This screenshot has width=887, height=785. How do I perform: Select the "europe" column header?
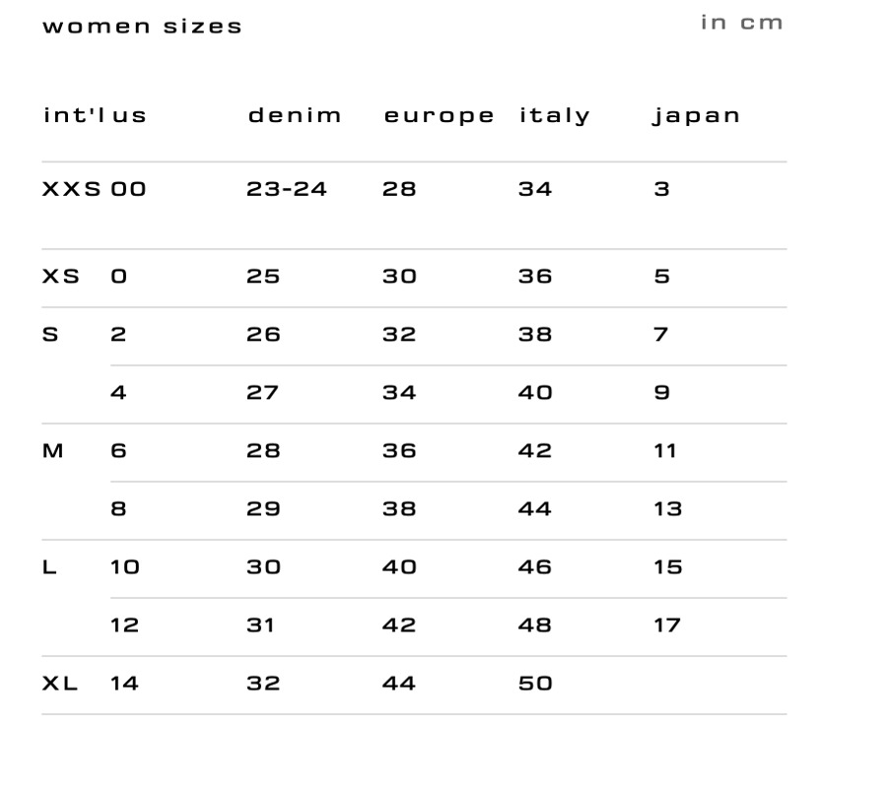point(439,115)
